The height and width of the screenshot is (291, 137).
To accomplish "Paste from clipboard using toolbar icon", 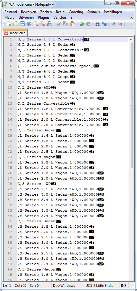I will [x=72, y=24].
